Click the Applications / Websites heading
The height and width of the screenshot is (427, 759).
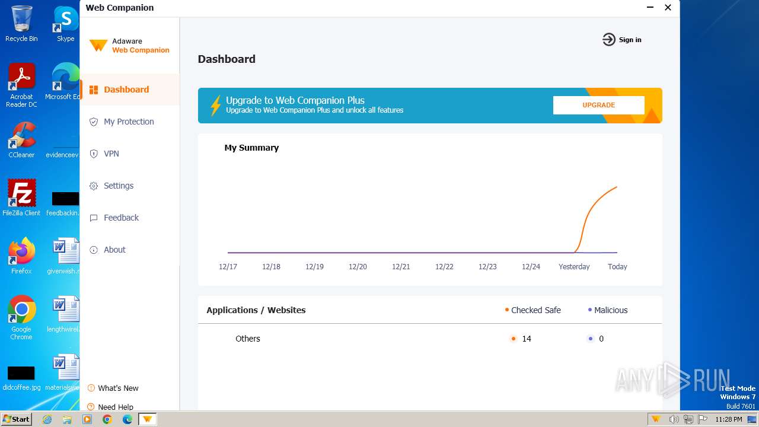coord(256,310)
